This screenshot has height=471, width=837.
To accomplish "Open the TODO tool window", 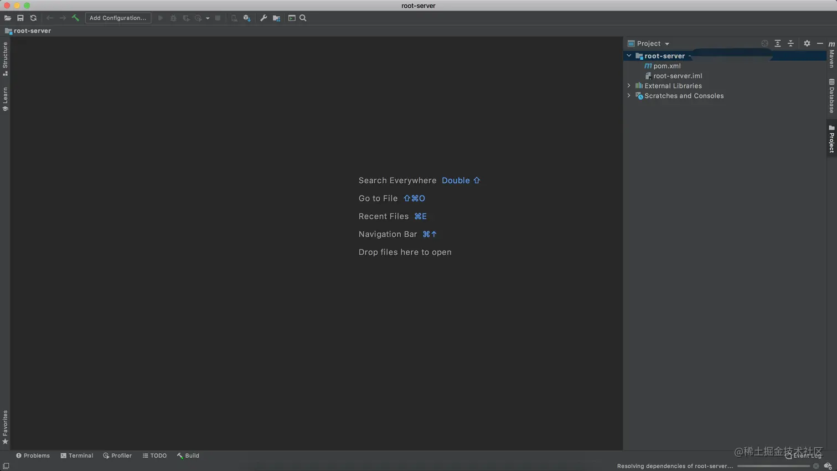I will coord(154,456).
